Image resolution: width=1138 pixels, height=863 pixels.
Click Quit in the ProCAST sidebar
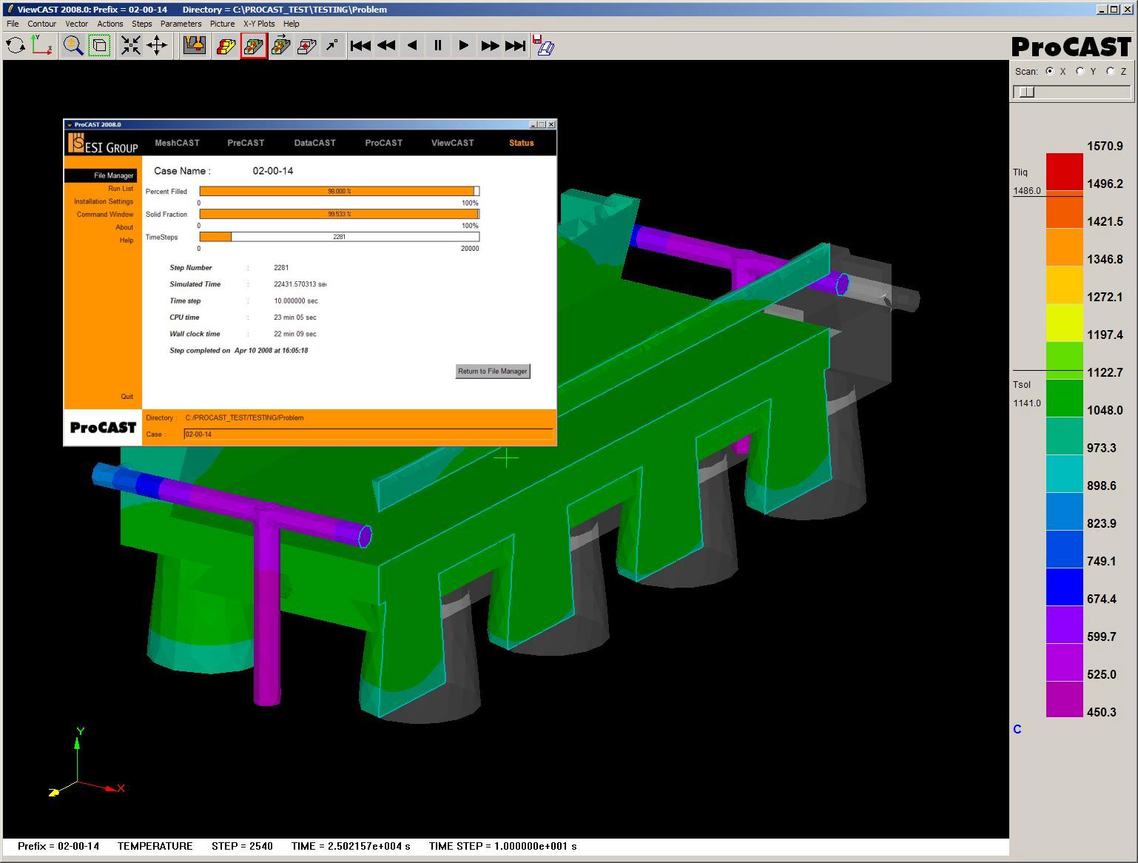[x=127, y=397]
